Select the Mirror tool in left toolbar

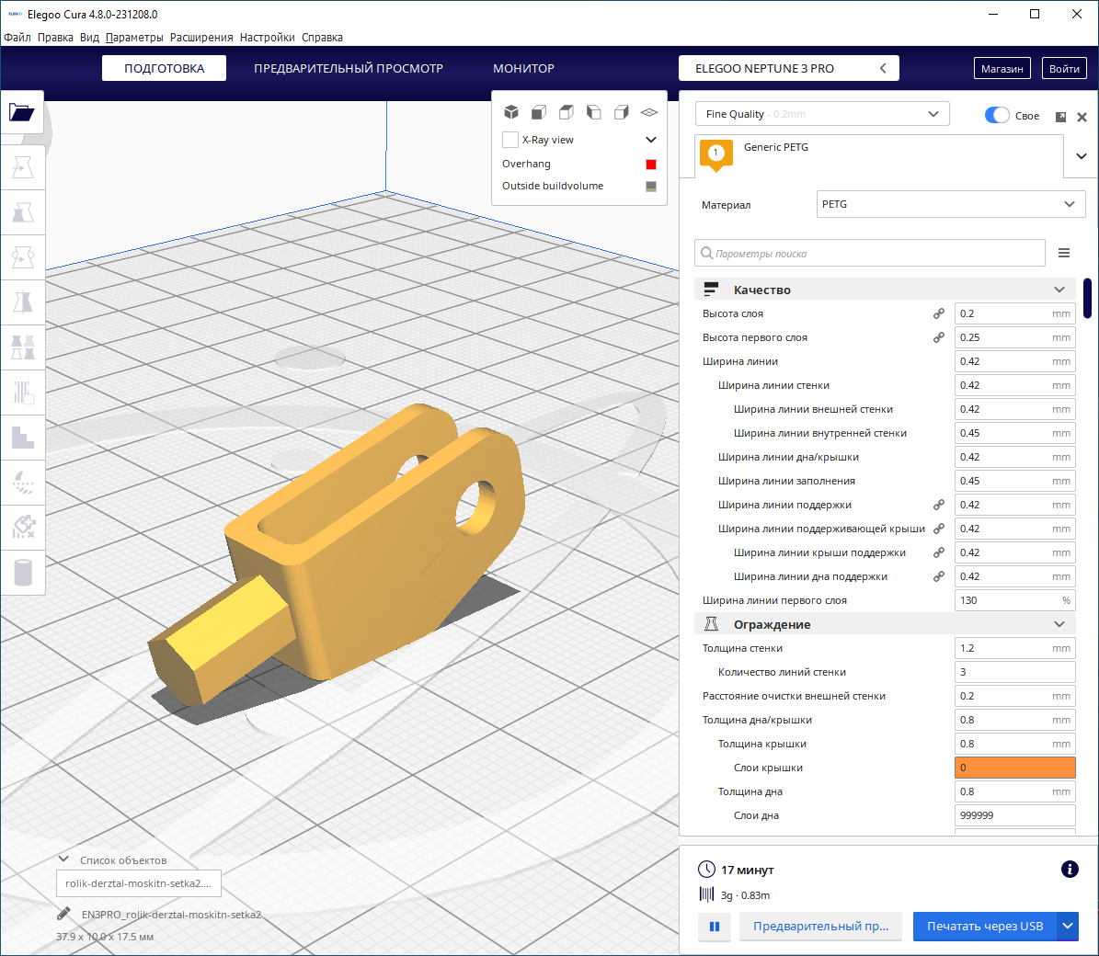23,302
